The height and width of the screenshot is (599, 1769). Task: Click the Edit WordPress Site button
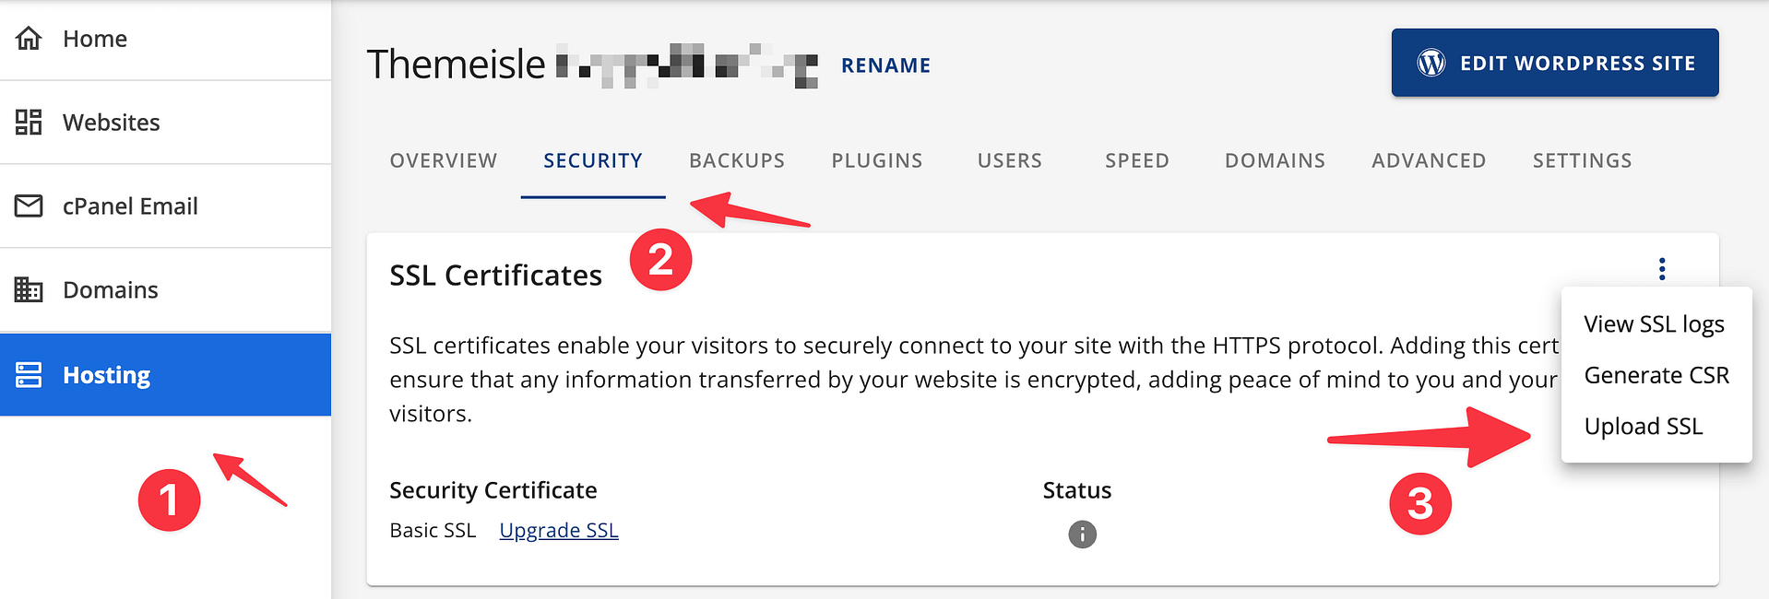[1555, 63]
